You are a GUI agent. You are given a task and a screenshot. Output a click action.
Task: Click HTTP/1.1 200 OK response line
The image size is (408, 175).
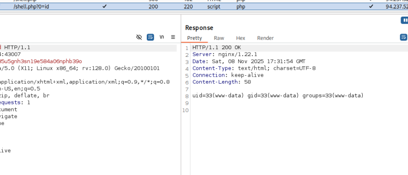[217, 48]
